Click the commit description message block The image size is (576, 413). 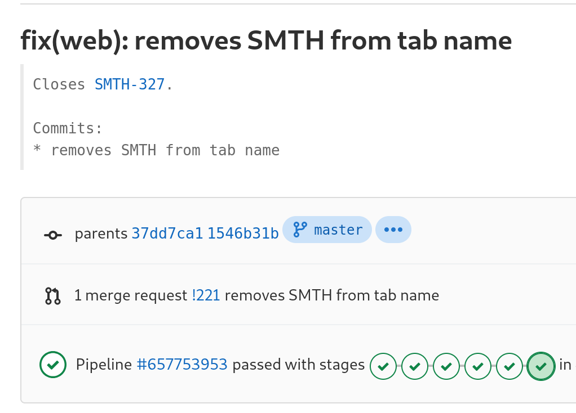[156, 117]
